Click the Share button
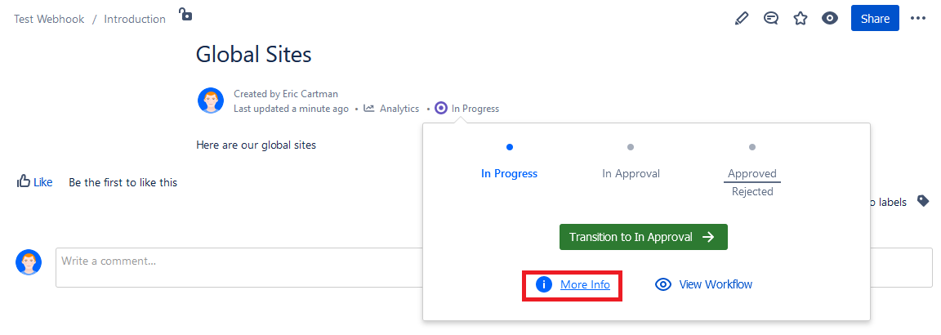The height and width of the screenshot is (335, 941). click(875, 18)
